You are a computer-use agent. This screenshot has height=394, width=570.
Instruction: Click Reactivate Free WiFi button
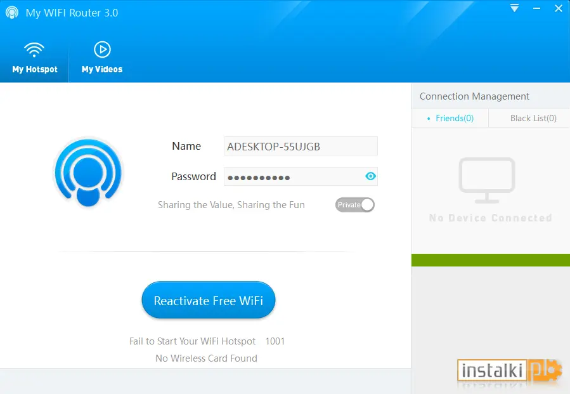(x=209, y=300)
